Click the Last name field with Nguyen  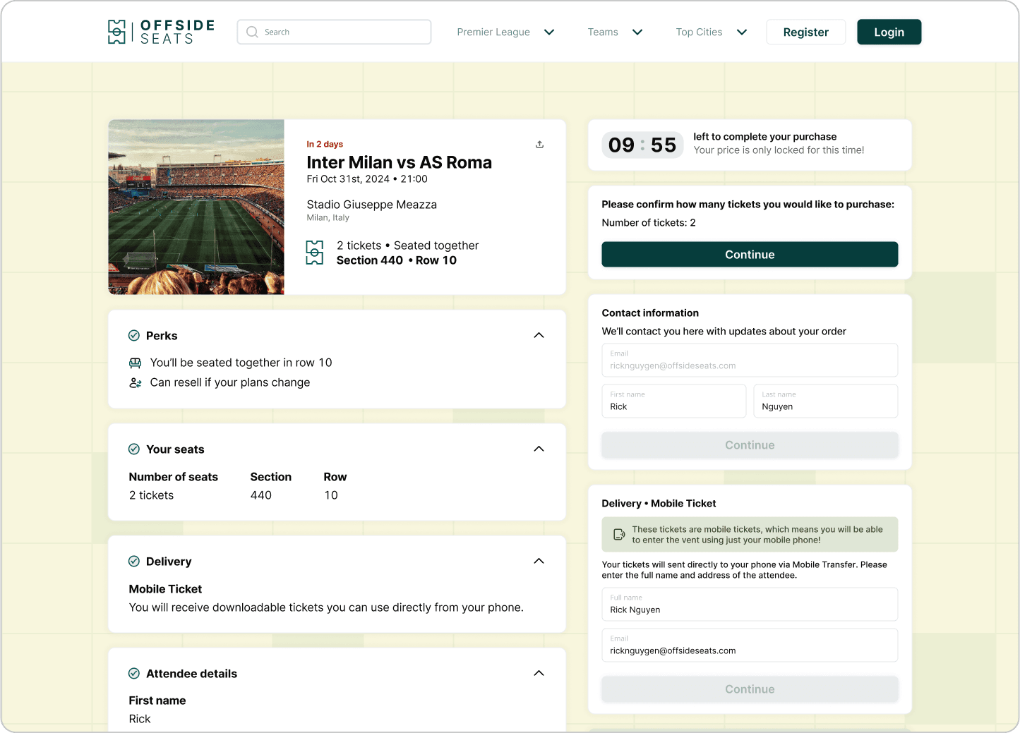coord(825,401)
